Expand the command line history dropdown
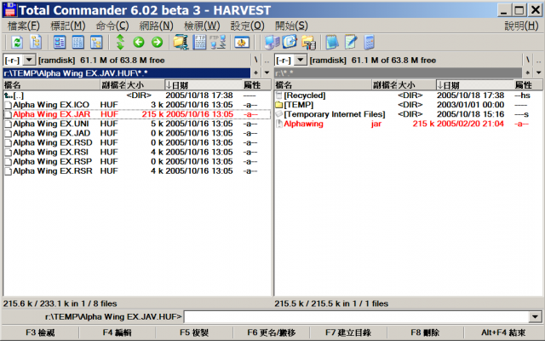 pyautogui.click(x=535, y=316)
